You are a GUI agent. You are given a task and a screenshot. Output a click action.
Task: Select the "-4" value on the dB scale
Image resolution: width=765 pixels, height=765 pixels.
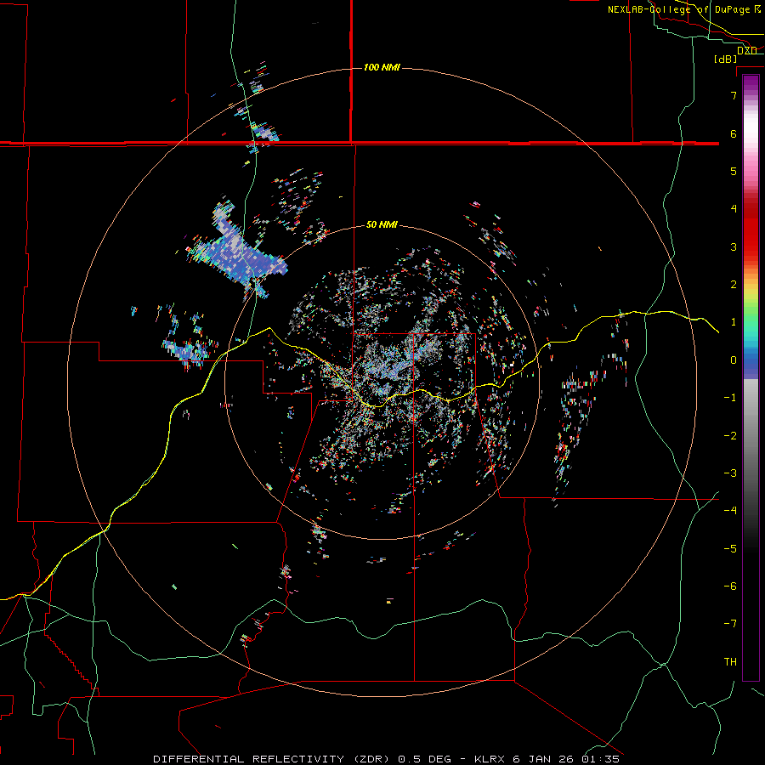(730, 510)
